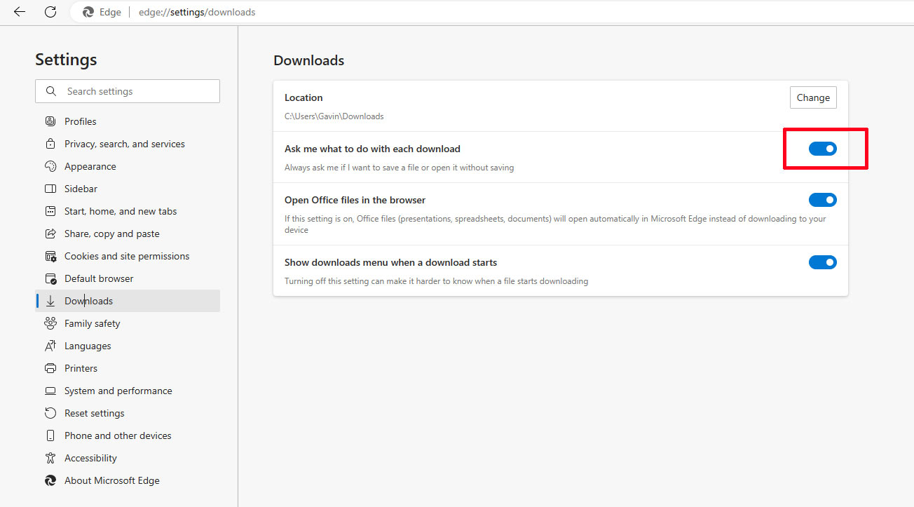The width and height of the screenshot is (914, 507).
Task: Click Change button for download location
Action: point(813,97)
